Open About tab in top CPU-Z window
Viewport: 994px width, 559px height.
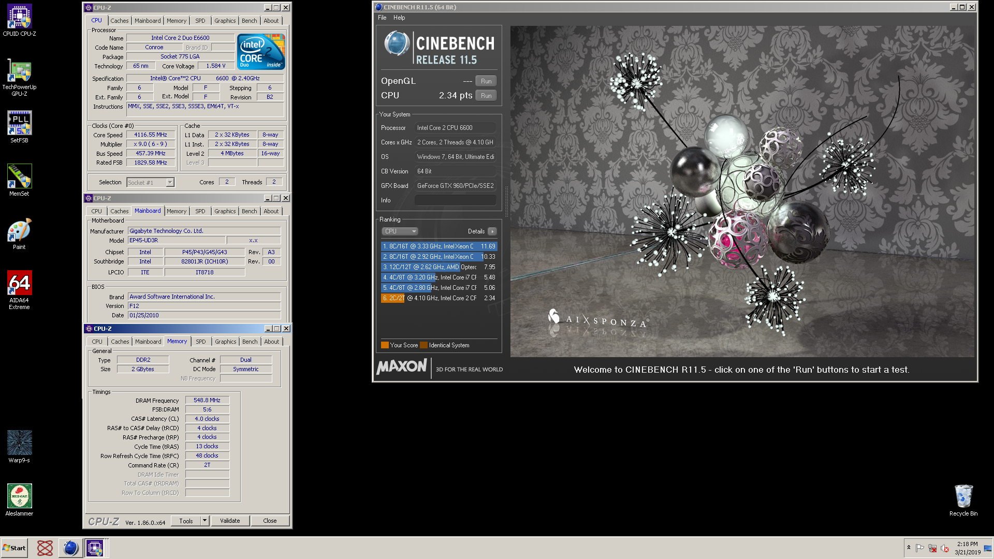[x=271, y=21]
